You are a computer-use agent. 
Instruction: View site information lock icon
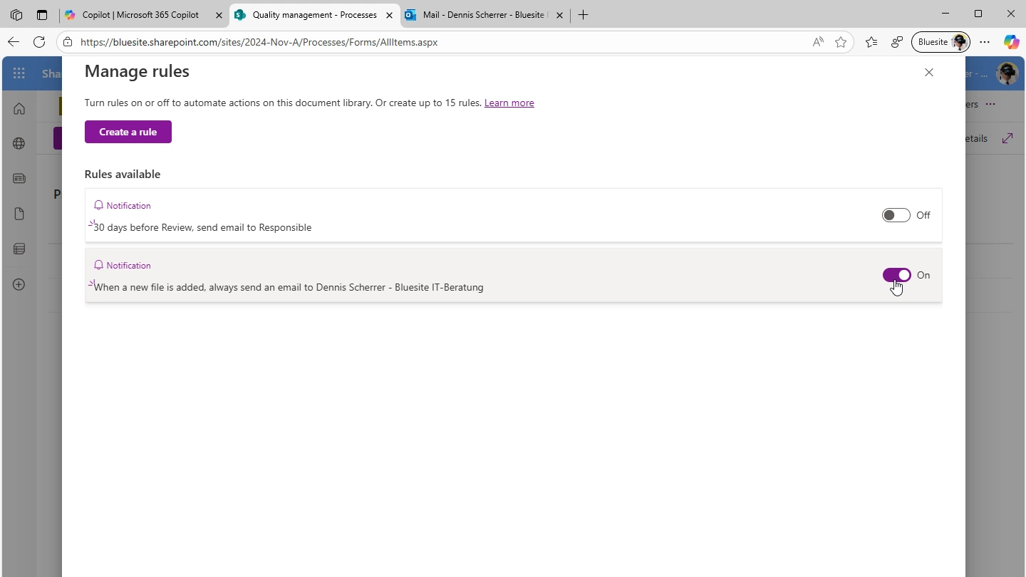coord(68,42)
